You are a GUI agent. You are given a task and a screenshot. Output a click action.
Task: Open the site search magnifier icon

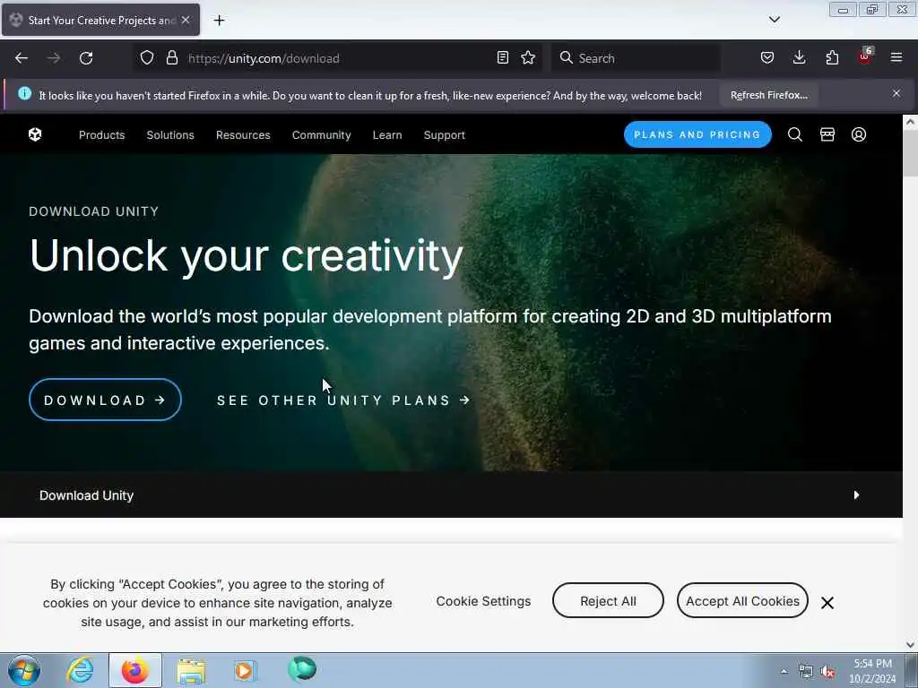pyautogui.click(x=794, y=134)
